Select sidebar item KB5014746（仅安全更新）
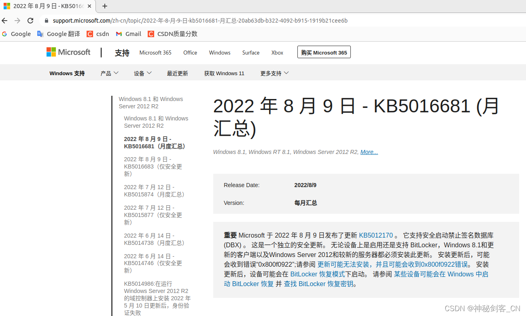The image size is (526, 316). click(153, 263)
